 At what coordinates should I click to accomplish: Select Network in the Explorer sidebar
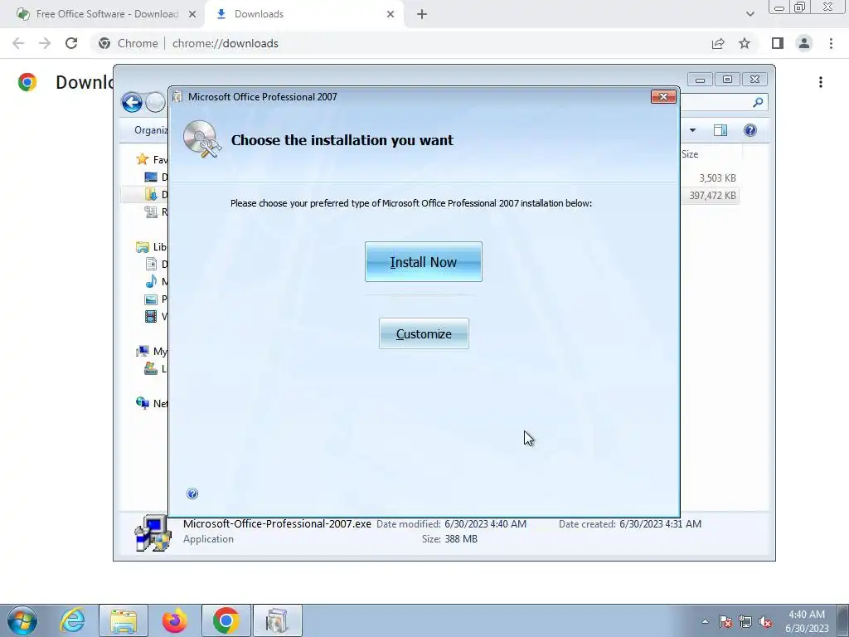152,404
